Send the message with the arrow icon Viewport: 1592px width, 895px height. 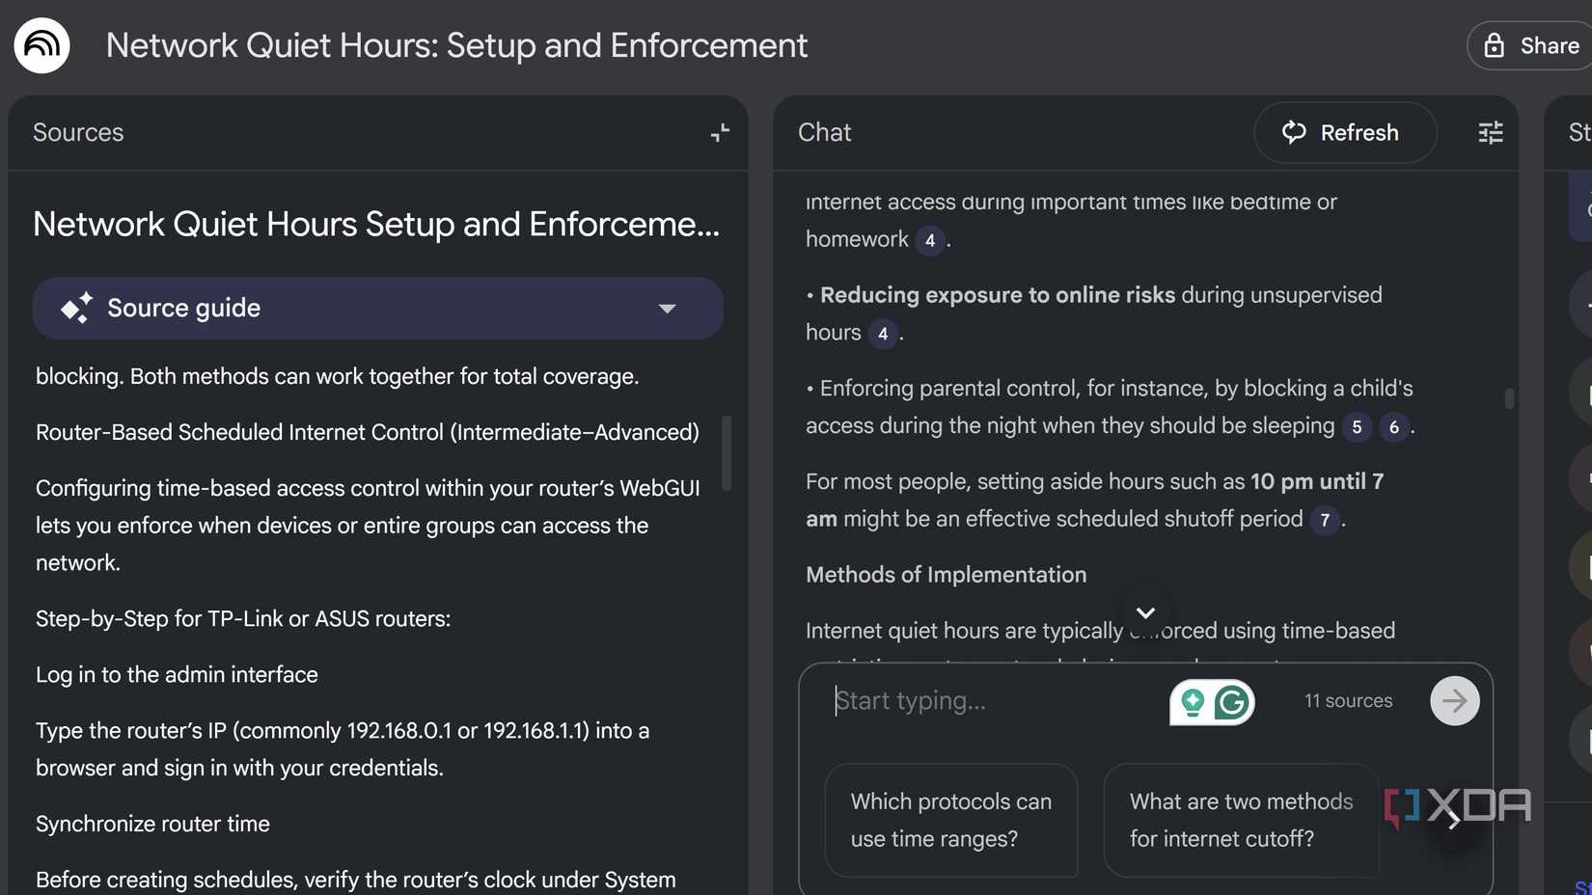[1454, 701]
